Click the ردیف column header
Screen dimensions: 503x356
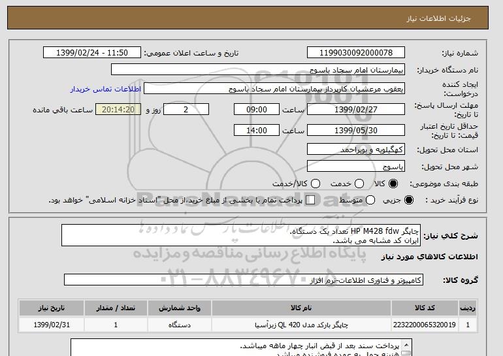[468, 308]
